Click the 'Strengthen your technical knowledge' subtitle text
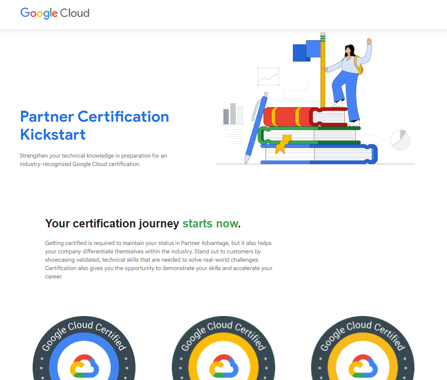This screenshot has height=380, width=447. pyautogui.click(x=93, y=160)
